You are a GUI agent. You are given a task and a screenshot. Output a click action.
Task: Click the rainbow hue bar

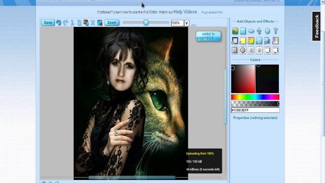pos(255,97)
